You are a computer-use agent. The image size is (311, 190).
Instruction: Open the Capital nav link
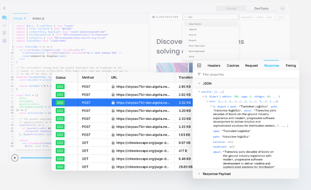coord(260,17)
